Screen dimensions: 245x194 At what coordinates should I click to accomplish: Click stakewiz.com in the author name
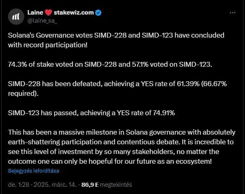74,13
